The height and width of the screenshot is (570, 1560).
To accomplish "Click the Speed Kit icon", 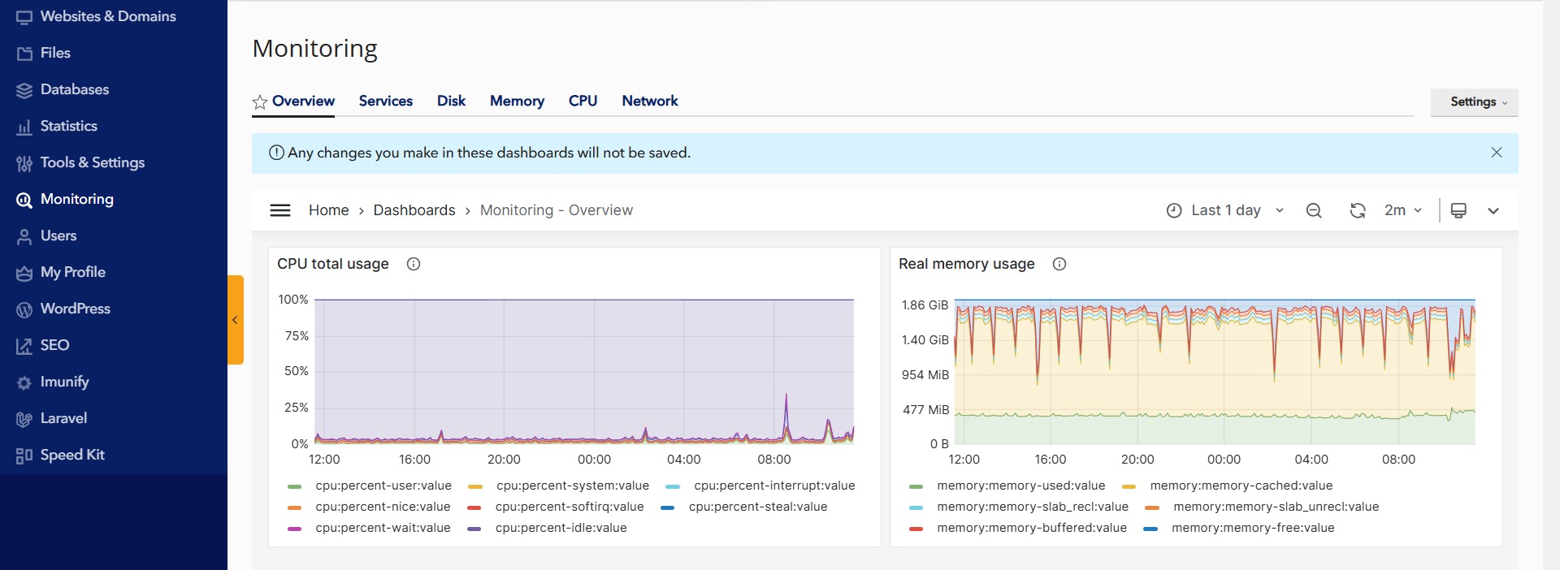I will point(24,456).
